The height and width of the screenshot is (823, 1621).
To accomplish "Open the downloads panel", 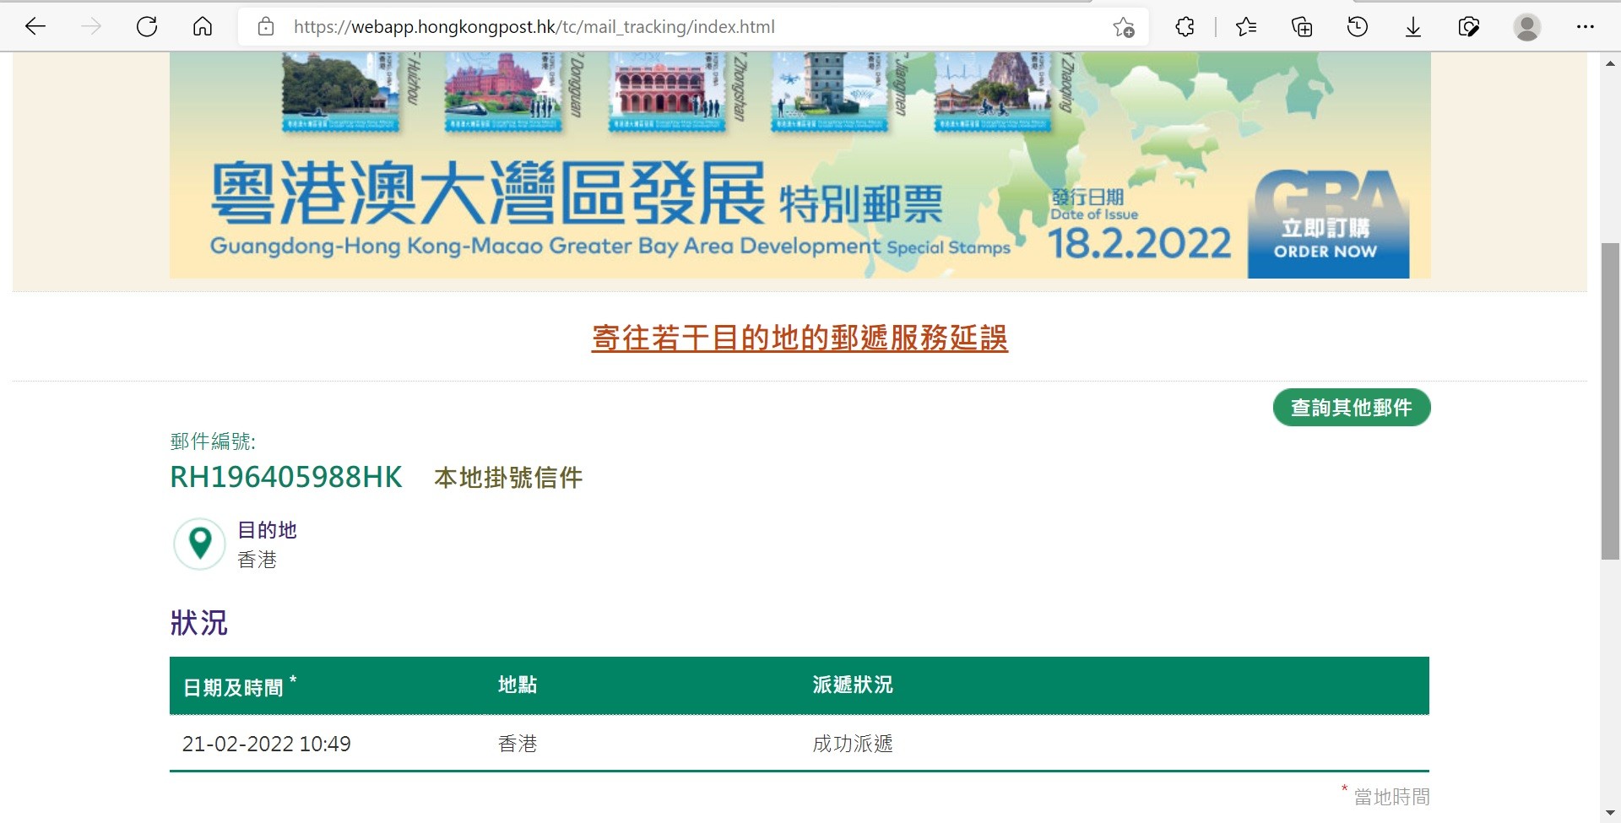I will tap(1413, 27).
